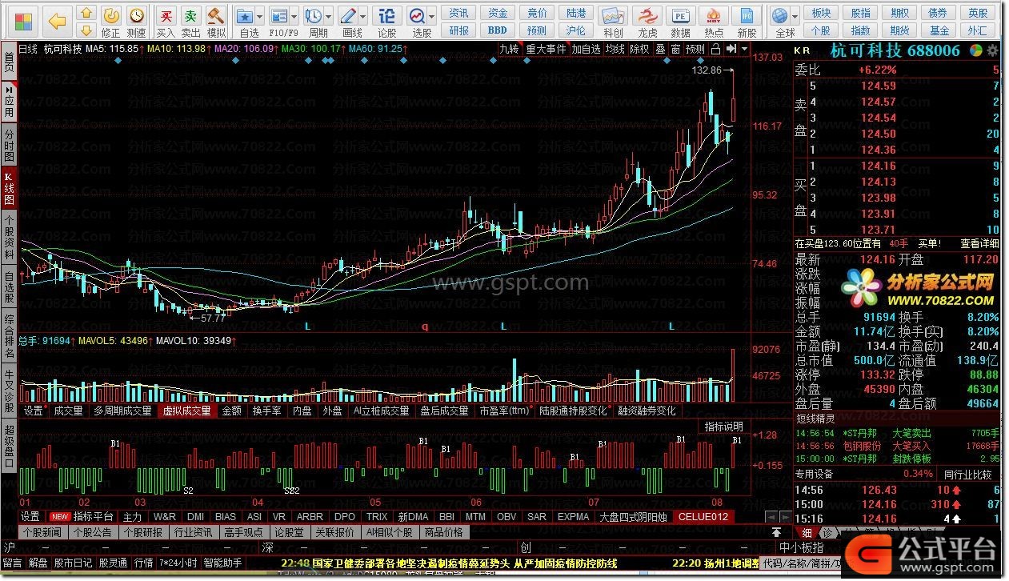
Task: Toggle the 叠 overlay option
Action: coord(660,49)
